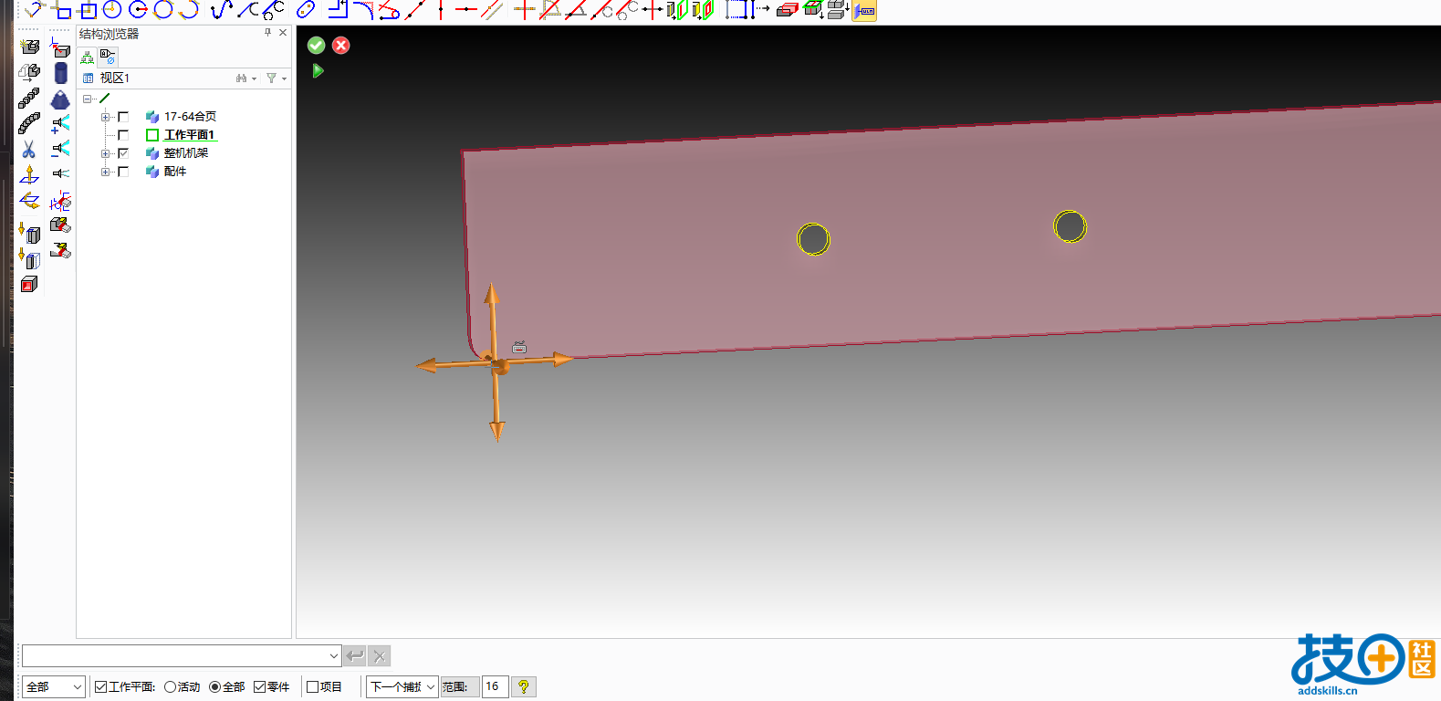
Task: Click the X cancel button beside command input
Action: tap(380, 655)
